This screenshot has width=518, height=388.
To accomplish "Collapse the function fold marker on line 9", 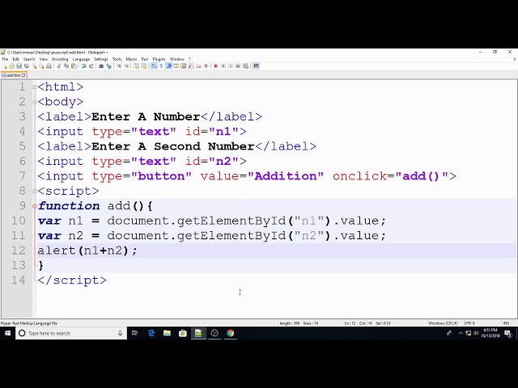I will pos(34,206).
